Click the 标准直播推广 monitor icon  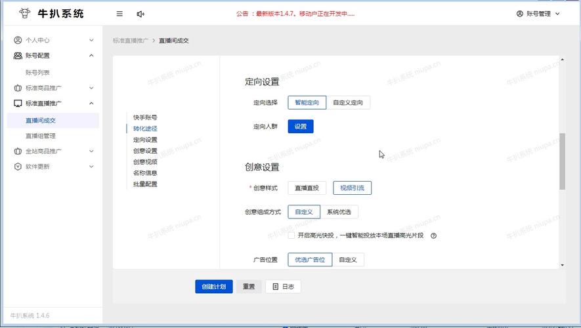(x=18, y=103)
